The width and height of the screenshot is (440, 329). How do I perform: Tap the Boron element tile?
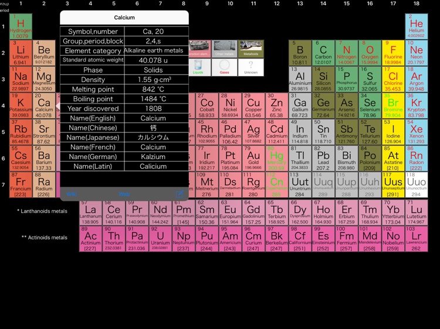click(x=300, y=53)
